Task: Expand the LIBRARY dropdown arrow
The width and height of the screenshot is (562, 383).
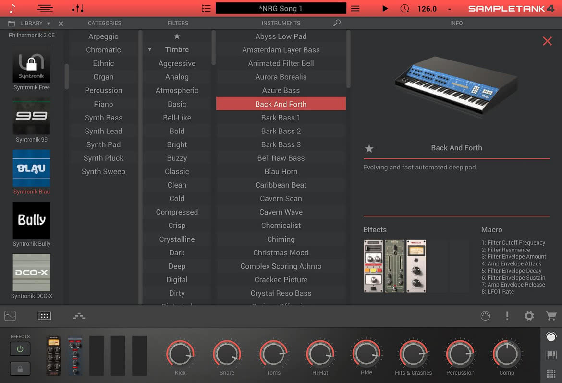Action: [49, 24]
